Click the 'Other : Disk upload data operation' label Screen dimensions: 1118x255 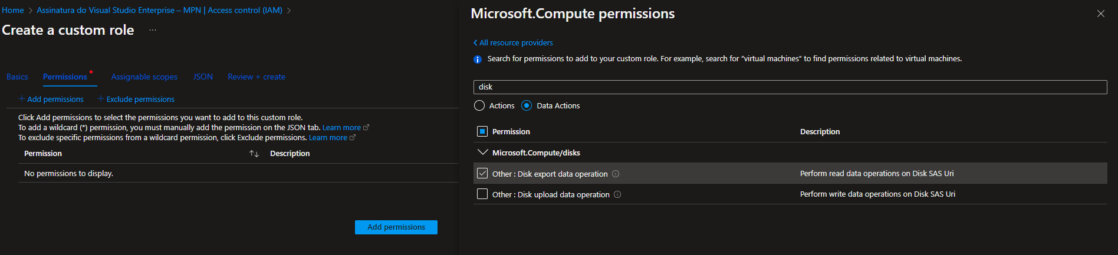click(551, 194)
